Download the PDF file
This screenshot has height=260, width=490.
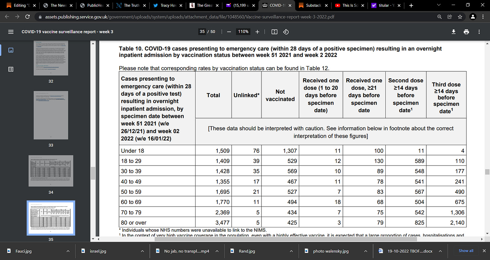click(454, 32)
